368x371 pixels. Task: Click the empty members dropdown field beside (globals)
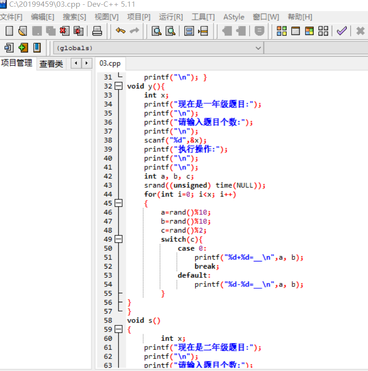pyautogui.click(x=316, y=48)
